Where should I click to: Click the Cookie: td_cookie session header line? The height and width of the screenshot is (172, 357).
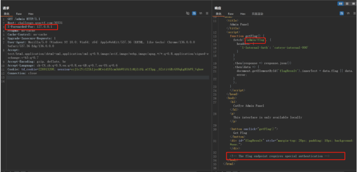click(105, 69)
